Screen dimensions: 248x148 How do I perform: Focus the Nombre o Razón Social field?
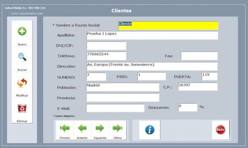tap(168, 25)
